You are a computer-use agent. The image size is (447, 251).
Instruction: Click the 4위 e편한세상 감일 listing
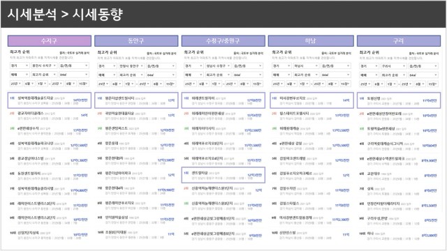click(x=312, y=146)
